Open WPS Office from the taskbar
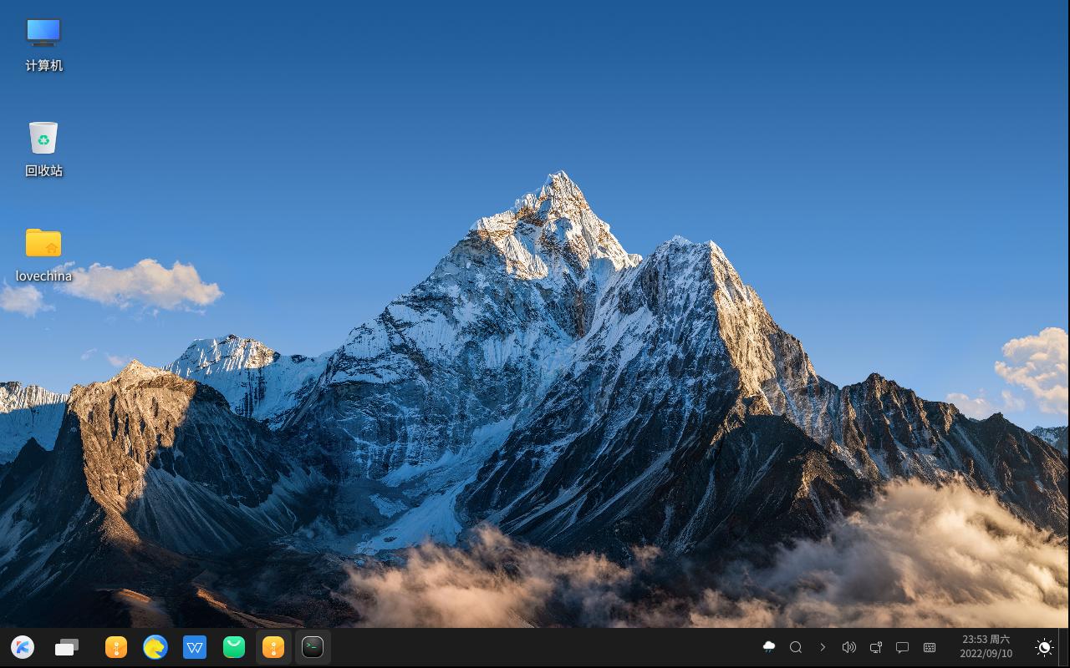Image resolution: width=1070 pixels, height=668 pixels. tap(195, 647)
